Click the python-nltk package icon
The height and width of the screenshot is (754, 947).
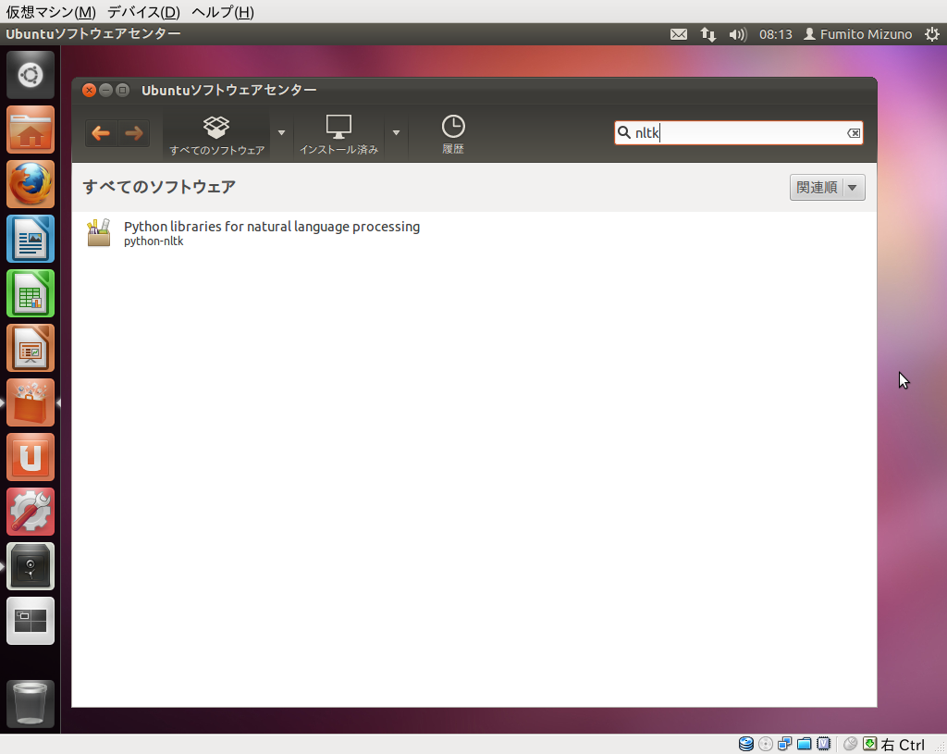[x=98, y=232]
